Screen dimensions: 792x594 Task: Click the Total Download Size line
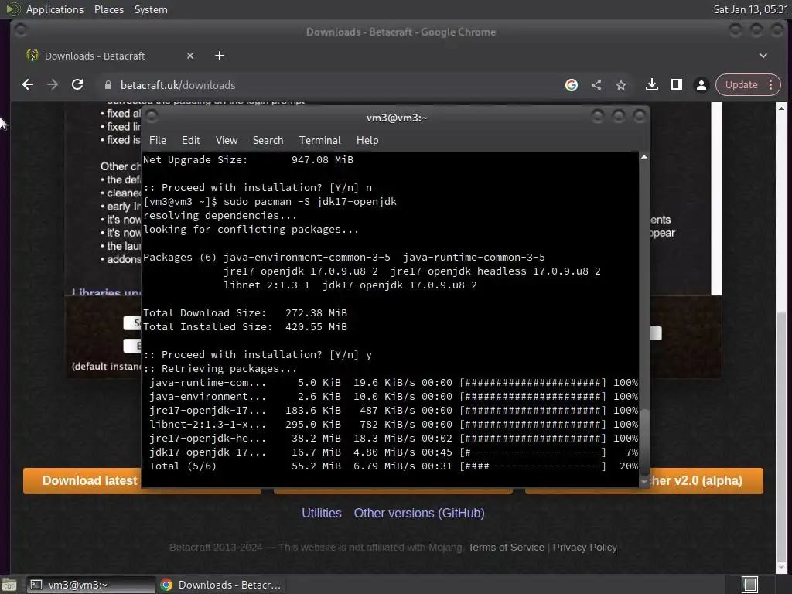[x=245, y=312]
